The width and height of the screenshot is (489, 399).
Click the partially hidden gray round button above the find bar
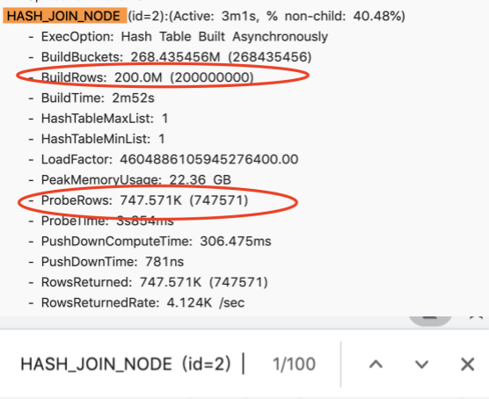coord(430,321)
